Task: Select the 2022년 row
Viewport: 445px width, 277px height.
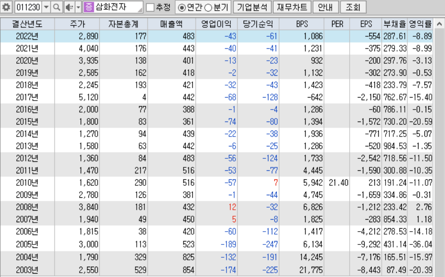Action: (217, 36)
